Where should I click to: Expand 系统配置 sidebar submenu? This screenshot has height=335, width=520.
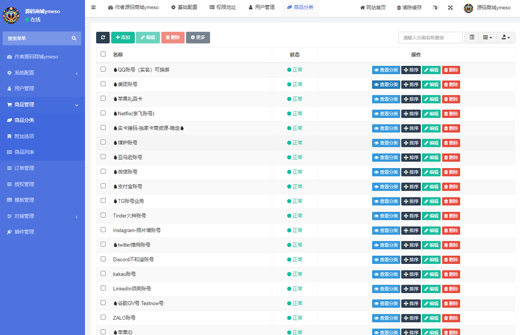[42, 73]
